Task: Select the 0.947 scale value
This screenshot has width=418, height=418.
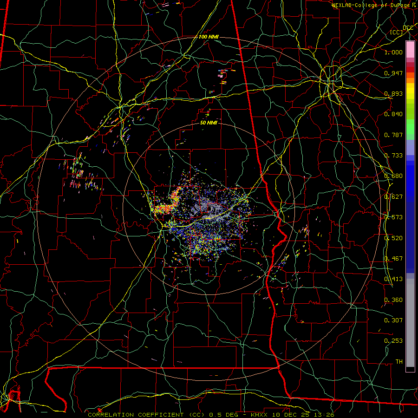Action: coord(393,73)
